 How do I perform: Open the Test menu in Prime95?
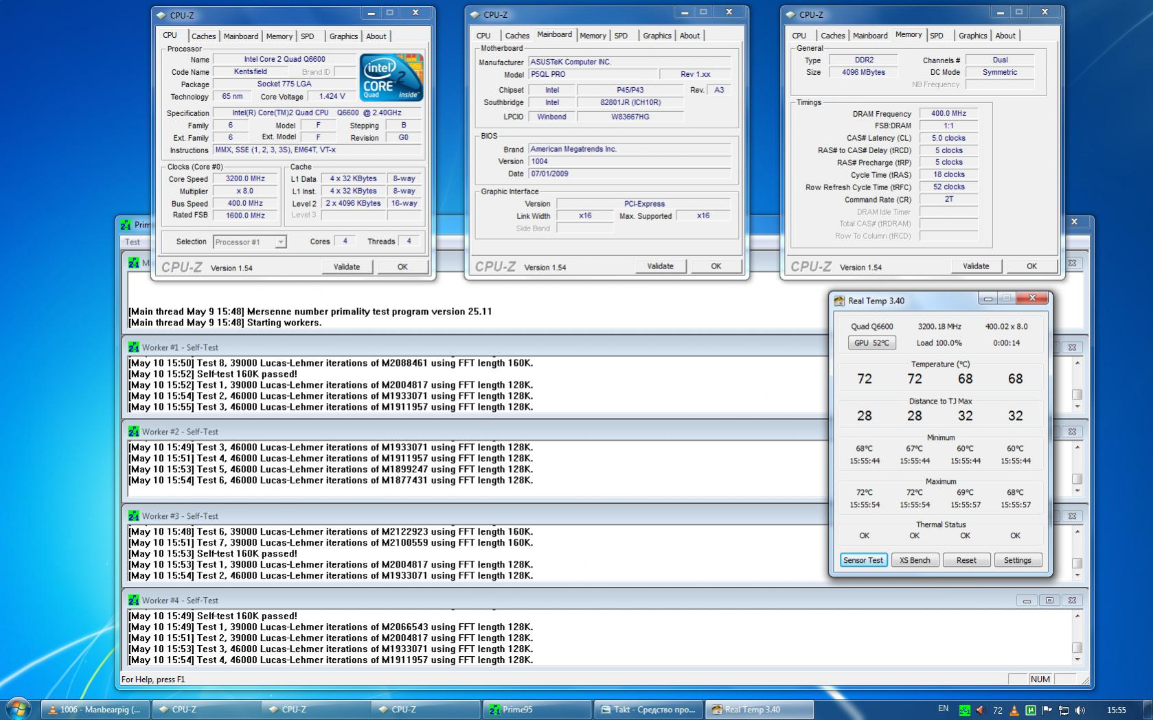[133, 242]
